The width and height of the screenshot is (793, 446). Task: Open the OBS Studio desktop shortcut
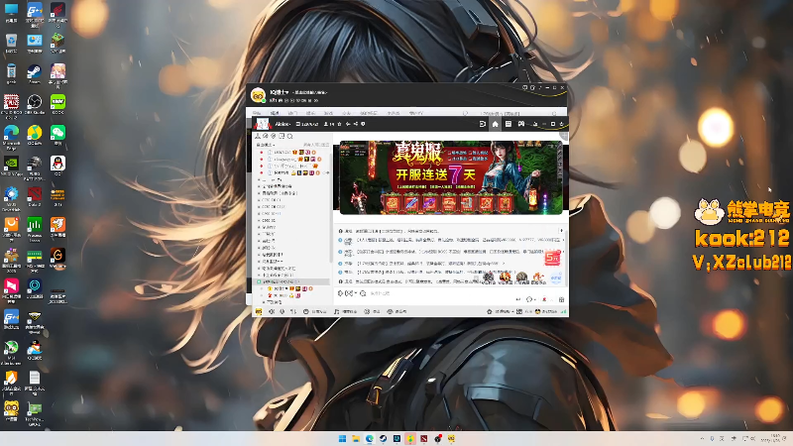[x=35, y=104]
